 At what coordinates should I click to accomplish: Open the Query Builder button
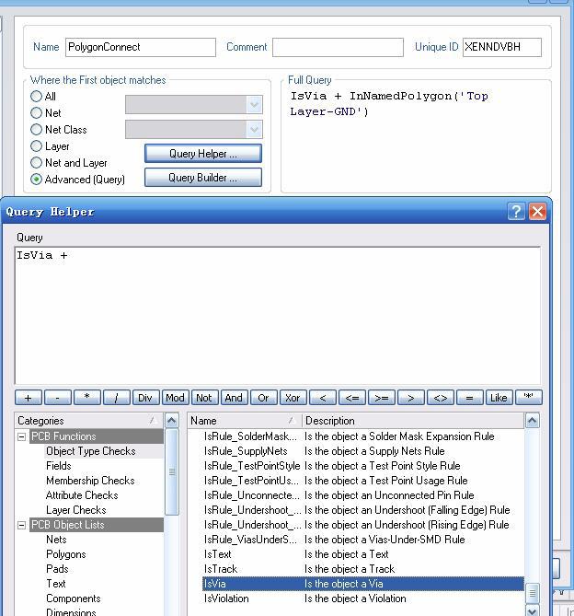click(x=203, y=178)
